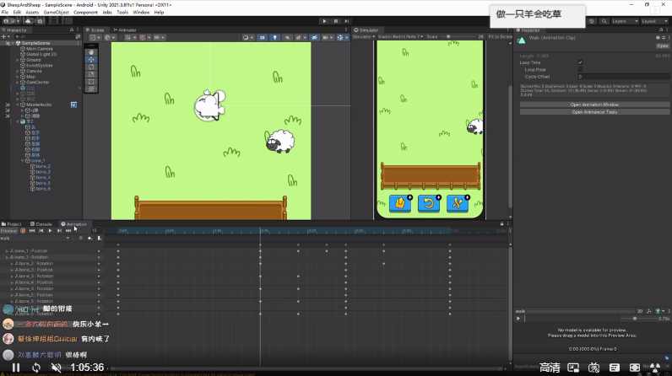This screenshot has height=376, width=672.
Task: Go to previous keyframe in Animation
Action: click(x=41, y=231)
